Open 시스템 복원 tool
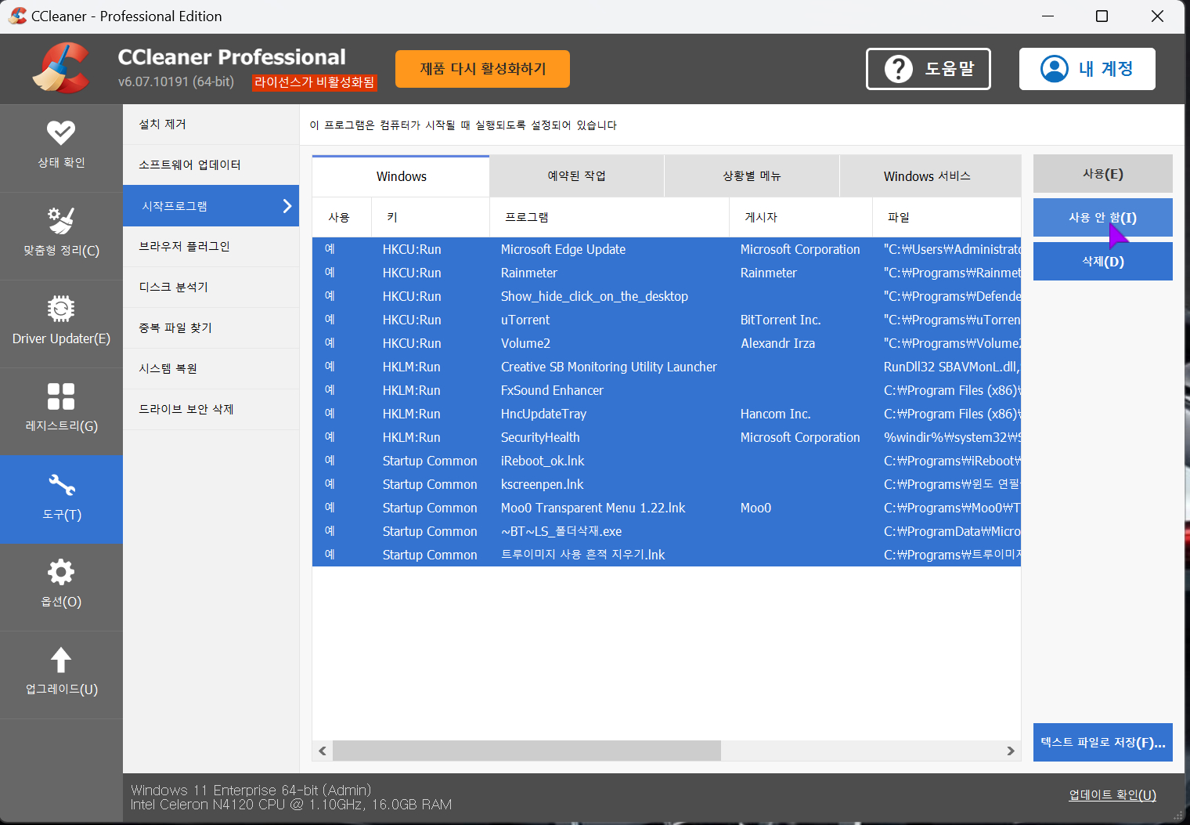 click(x=211, y=369)
